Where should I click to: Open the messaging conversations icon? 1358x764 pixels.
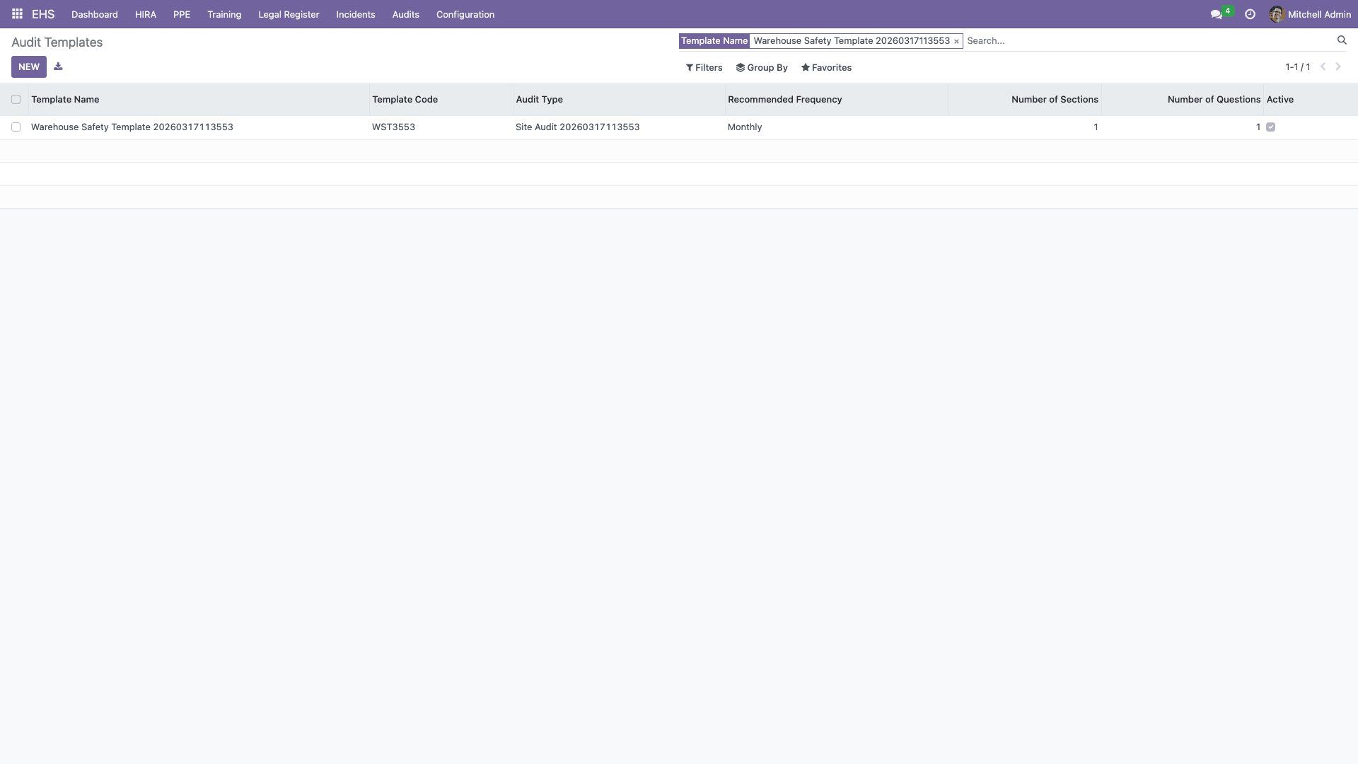click(1215, 13)
